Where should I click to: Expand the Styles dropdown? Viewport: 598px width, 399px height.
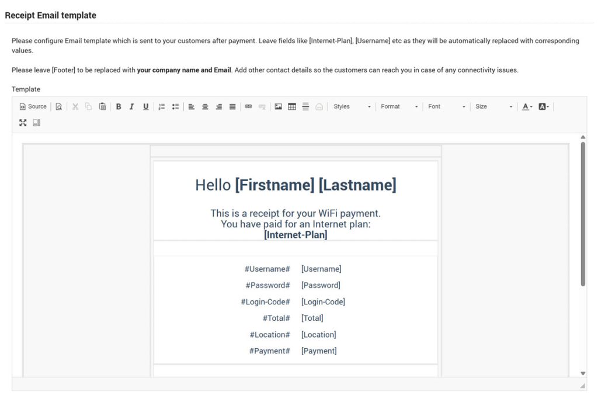coord(352,106)
